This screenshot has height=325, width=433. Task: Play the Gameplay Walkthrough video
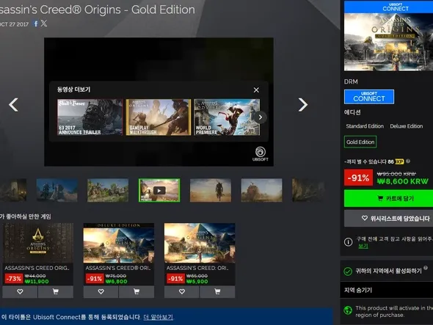point(159,117)
